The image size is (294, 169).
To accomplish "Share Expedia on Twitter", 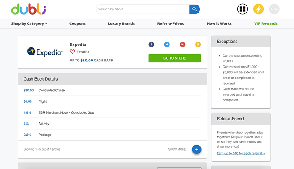I will (x=167, y=44).
